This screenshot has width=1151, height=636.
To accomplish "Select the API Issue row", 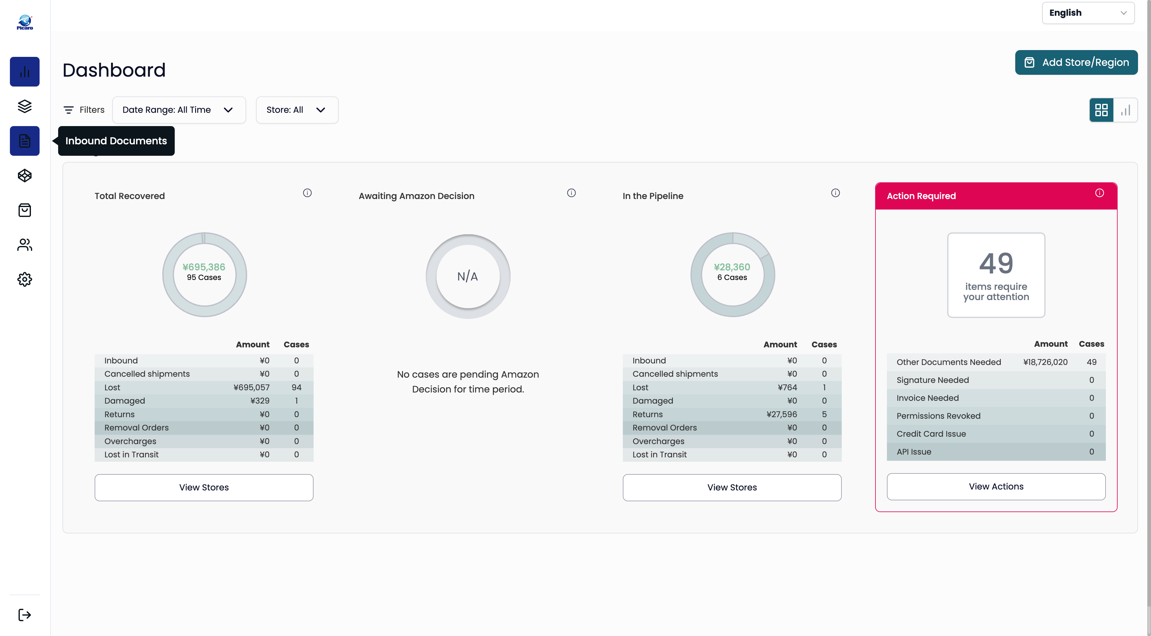I will click(996, 452).
